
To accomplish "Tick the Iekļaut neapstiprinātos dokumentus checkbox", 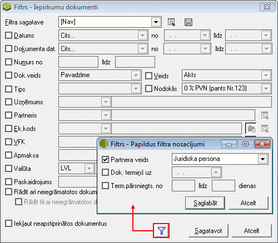I will (8, 224).
